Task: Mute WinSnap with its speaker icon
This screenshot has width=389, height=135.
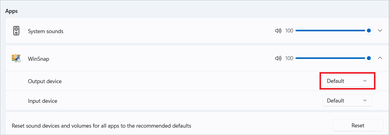Action: 278,58
